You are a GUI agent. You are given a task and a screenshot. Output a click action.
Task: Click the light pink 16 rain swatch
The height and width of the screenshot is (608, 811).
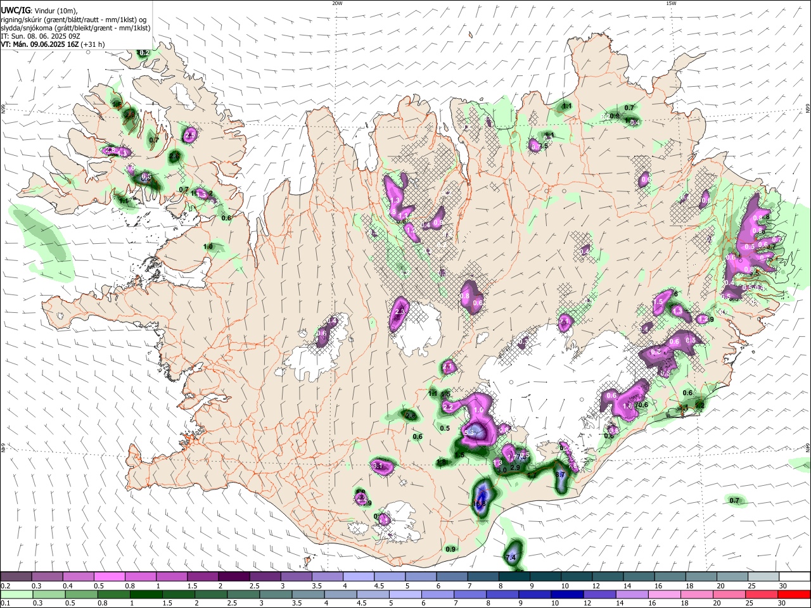[x=664, y=594]
